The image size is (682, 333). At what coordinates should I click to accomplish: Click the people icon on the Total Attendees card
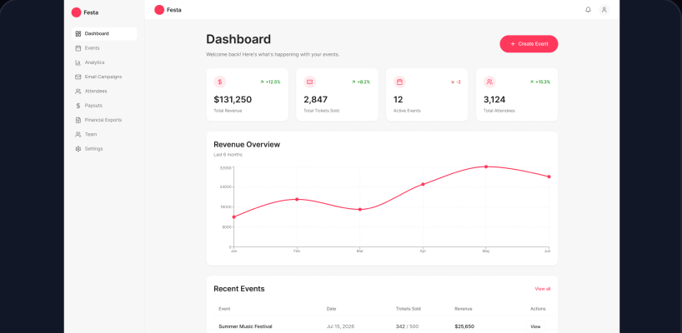(x=489, y=82)
